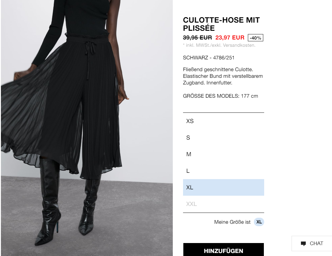Select size XS
The height and width of the screenshot is (256, 332).
[223, 121]
